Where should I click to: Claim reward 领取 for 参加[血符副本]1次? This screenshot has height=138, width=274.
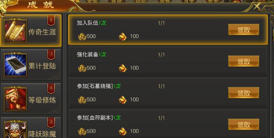(244, 125)
